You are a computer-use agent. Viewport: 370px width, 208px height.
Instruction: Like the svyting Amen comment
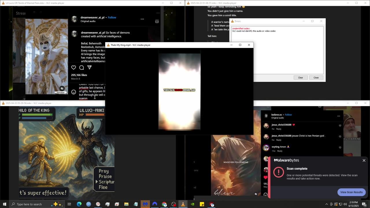tap(340, 147)
